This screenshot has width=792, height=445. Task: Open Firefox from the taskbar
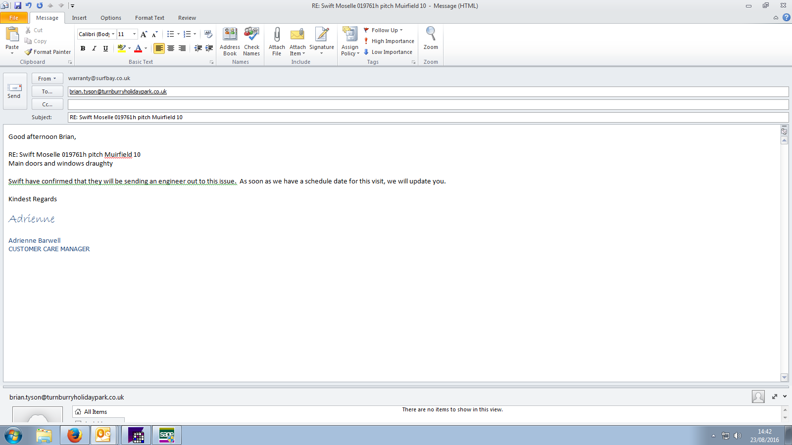pyautogui.click(x=74, y=435)
